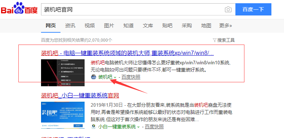Go to the 采购 tab

click(x=186, y=26)
